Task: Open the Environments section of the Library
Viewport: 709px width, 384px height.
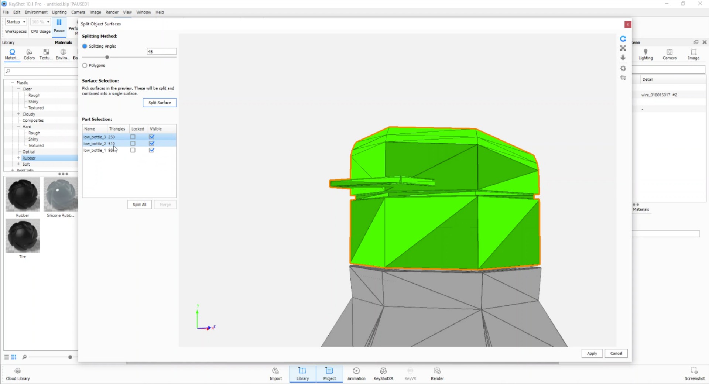Action: coord(62,54)
